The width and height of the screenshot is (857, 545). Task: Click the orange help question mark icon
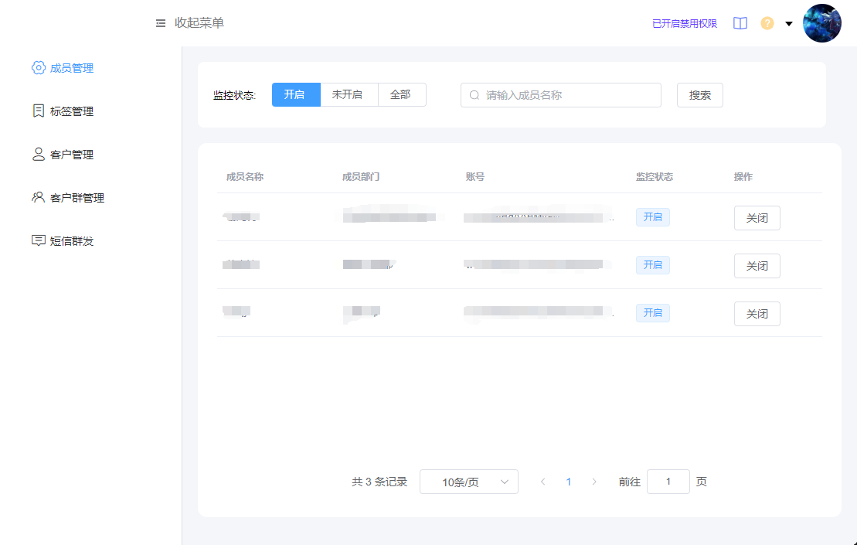click(767, 23)
